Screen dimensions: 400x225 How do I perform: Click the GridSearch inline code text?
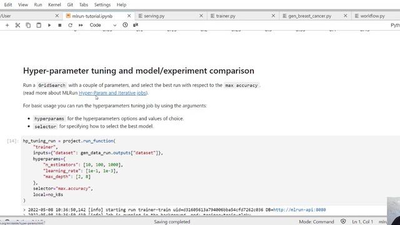51,85
